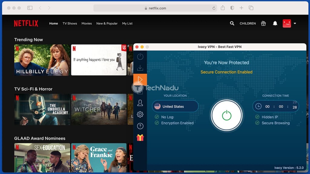Click the Safari privacy shield icon

point(232,8)
